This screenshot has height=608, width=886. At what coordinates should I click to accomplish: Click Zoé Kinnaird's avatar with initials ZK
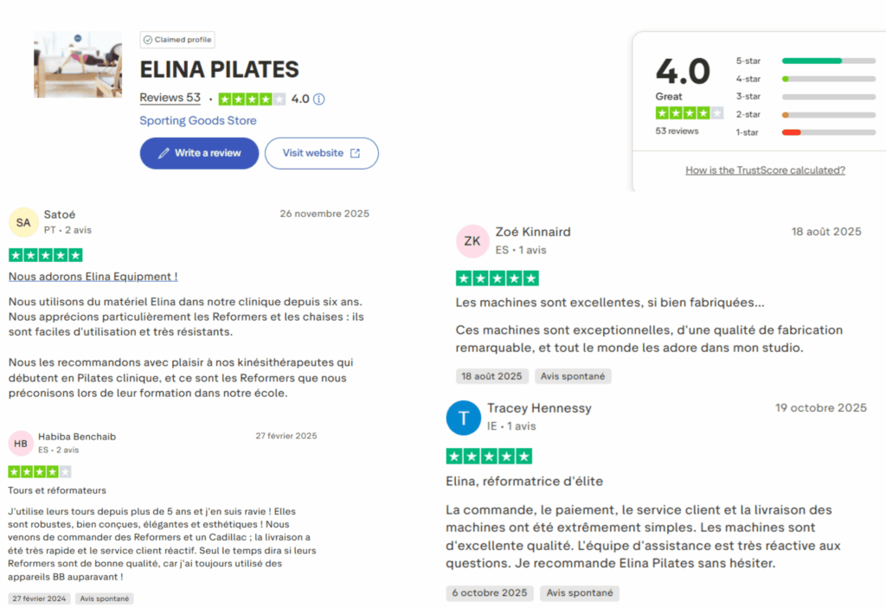472,241
